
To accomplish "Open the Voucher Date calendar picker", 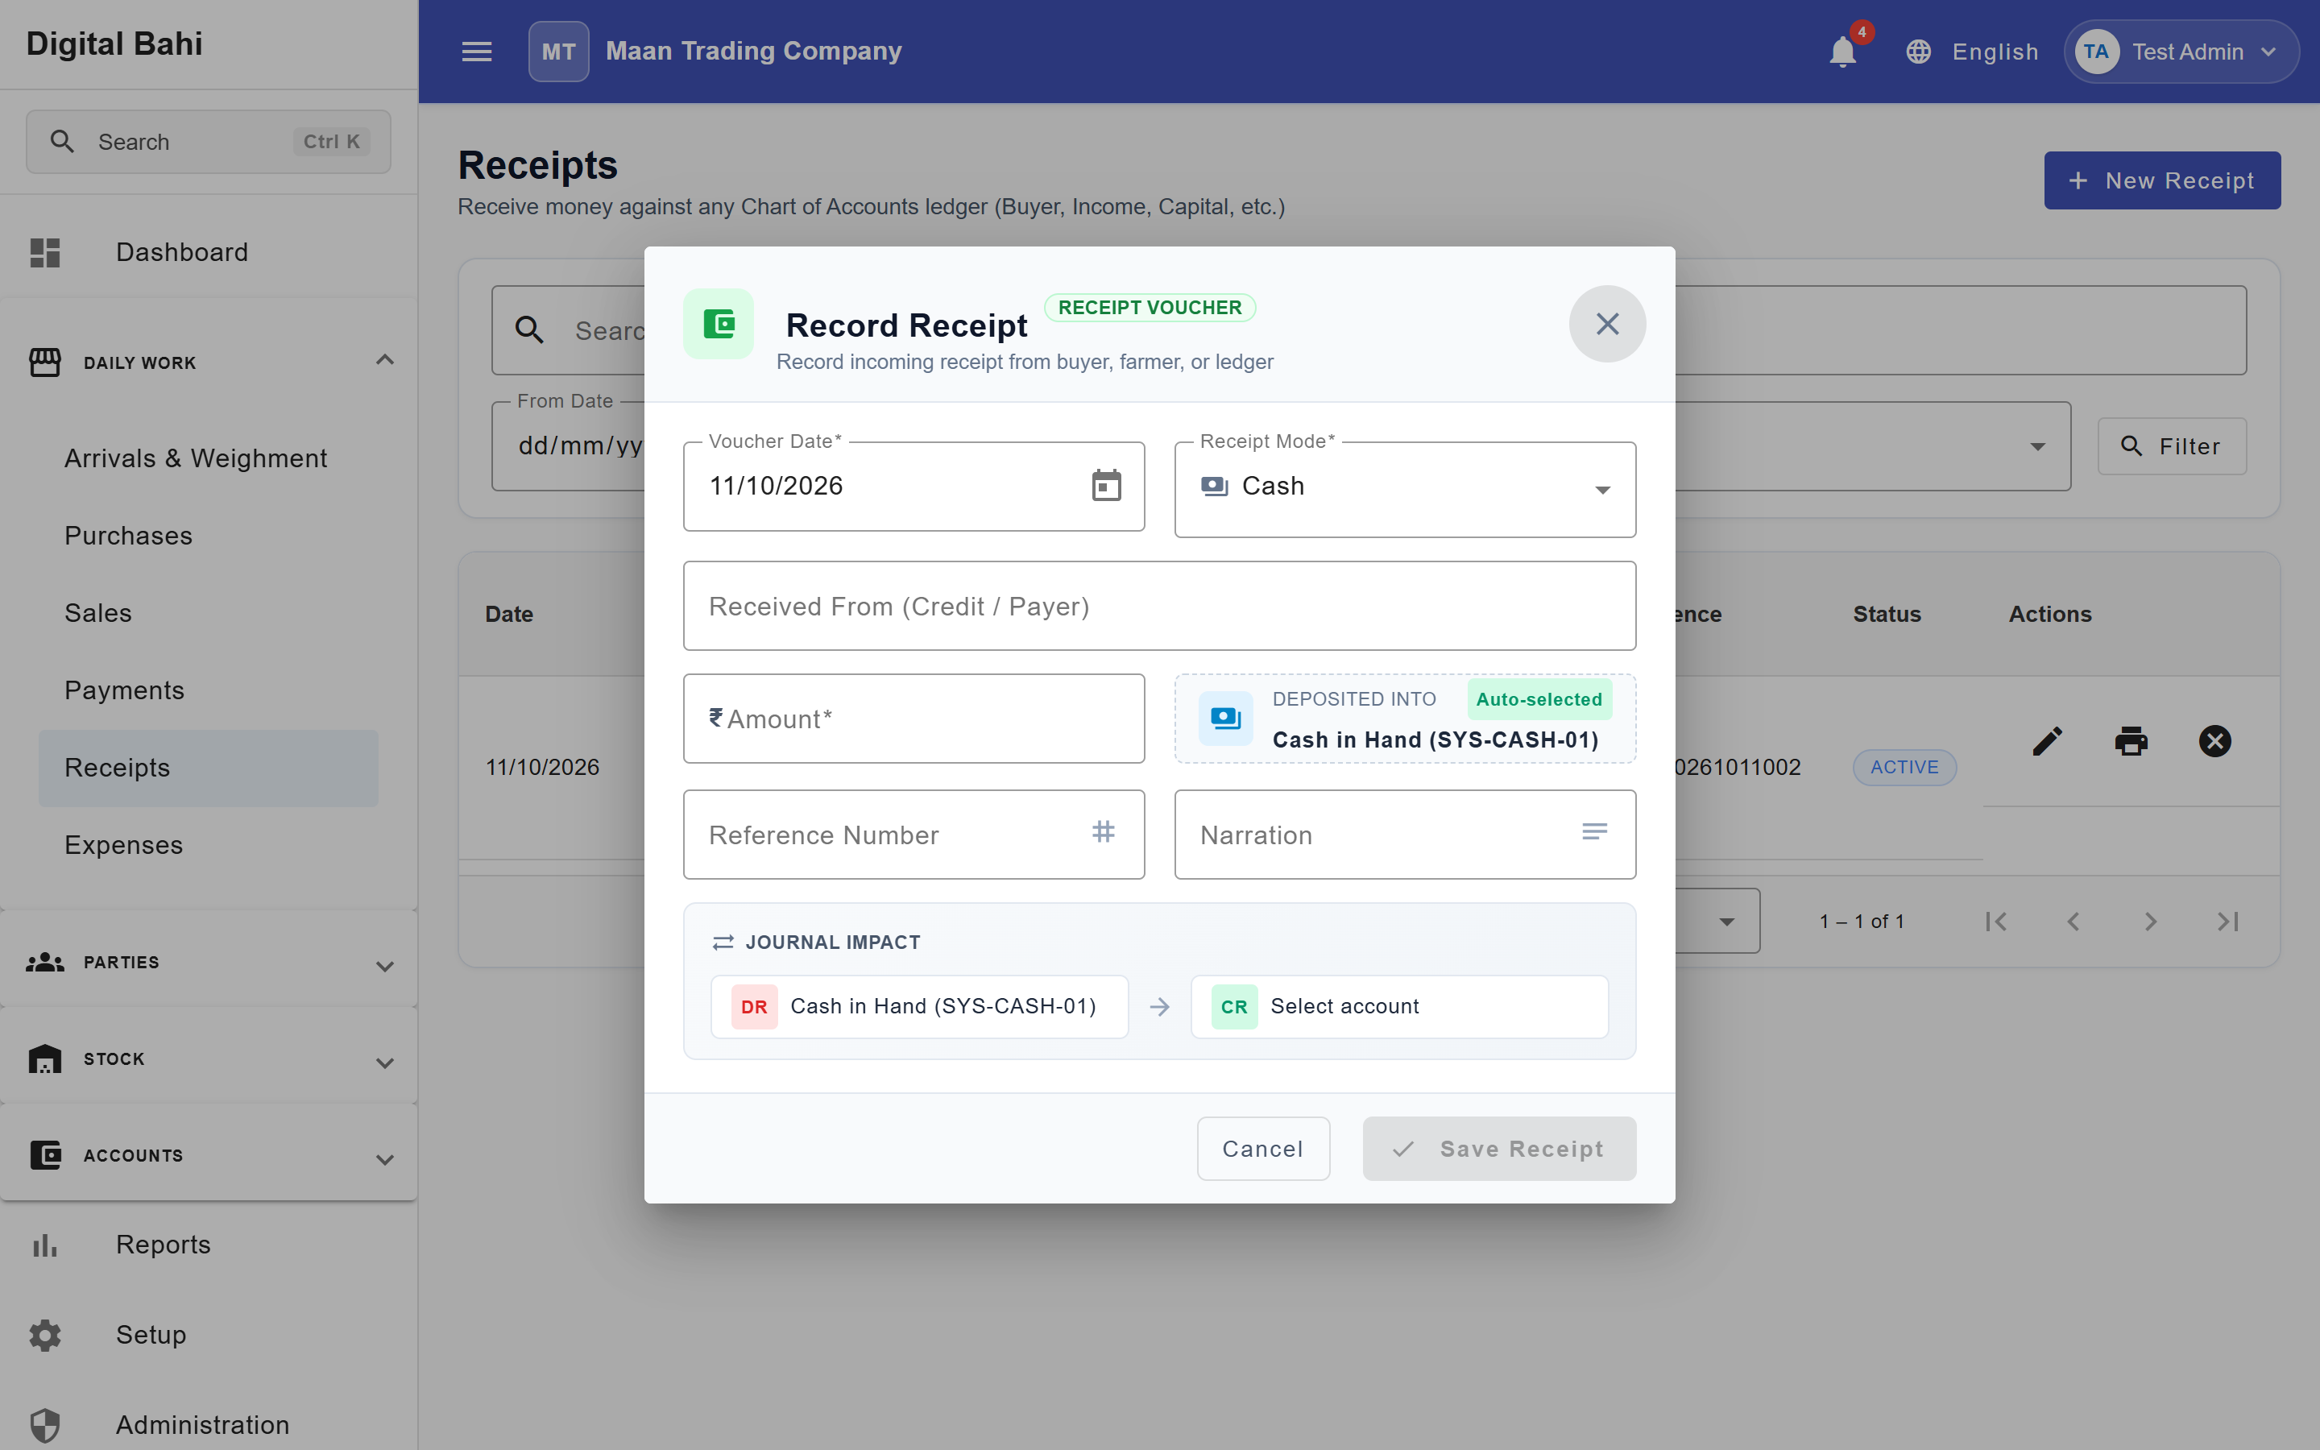I will pos(1105,485).
